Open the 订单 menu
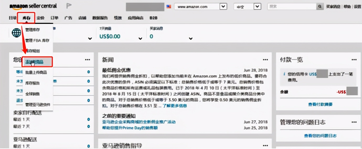Image resolution: width=362 pixels, height=149 pixels. tap(54, 18)
